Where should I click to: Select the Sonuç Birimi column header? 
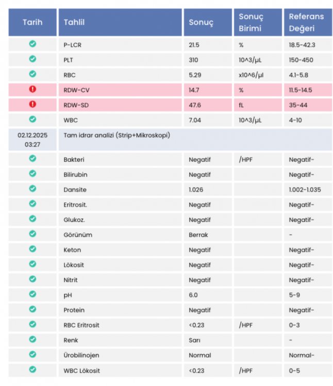pyautogui.click(x=258, y=23)
